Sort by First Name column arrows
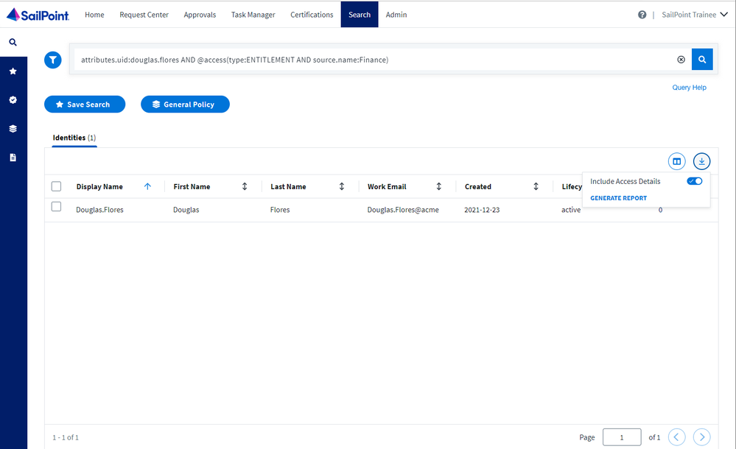 pyautogui.click(x=245, y=187)
